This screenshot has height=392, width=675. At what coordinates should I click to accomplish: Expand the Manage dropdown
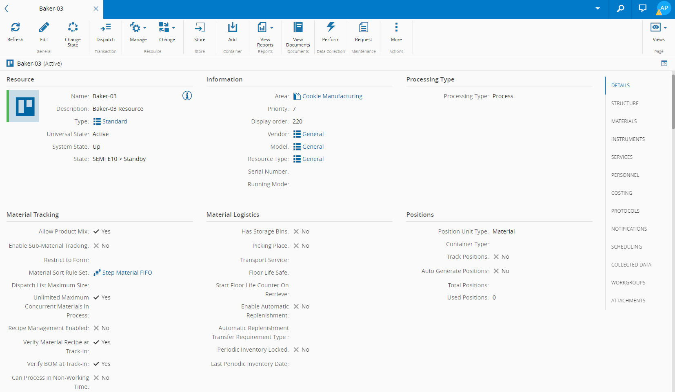point(138,28)
